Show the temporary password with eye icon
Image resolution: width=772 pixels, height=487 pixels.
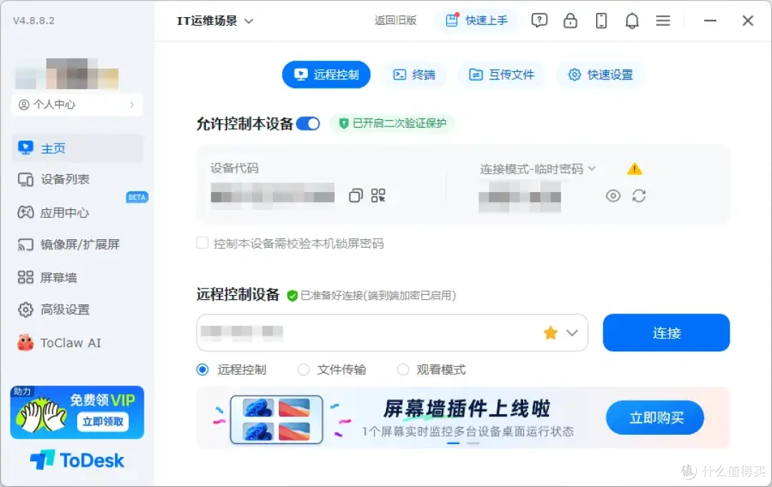coord(613,196)
